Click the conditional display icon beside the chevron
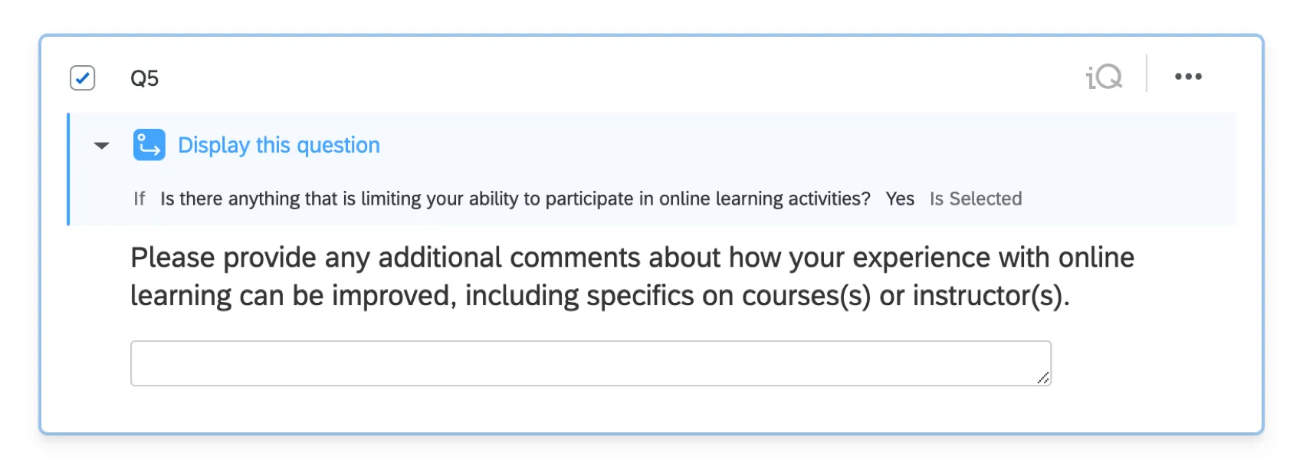Screen dimensions: 1303x460 click(x=149, y=145)
